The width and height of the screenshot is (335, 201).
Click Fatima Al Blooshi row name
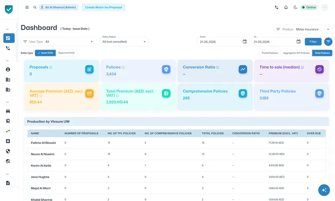(x=44, y=143)
